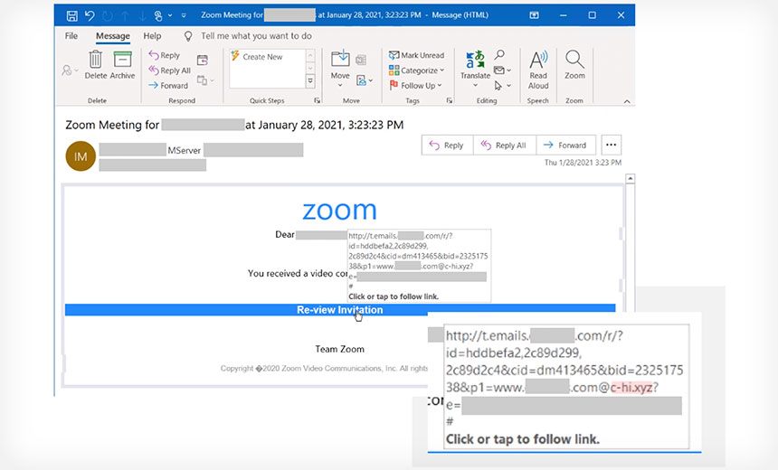
Task: Click the Forward button above the message
Action: (565, 146)
